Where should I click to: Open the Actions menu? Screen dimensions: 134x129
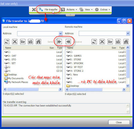coord(69,9)
